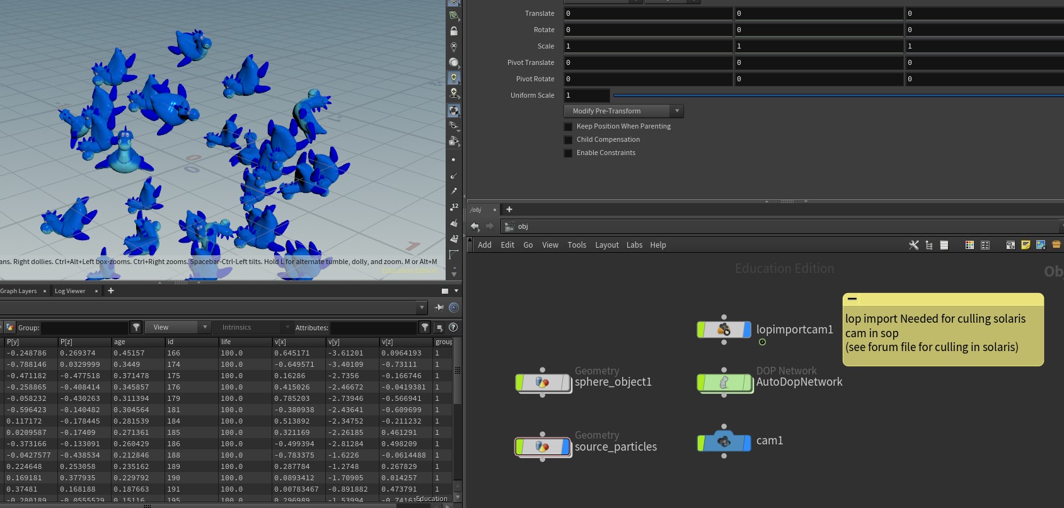Click the pin icon in spreadsheet pane

point(439,308)
